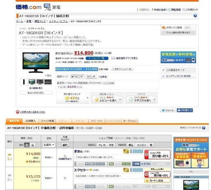Viewport: 211px width, 190px height.
Task: Expand the ショップ一覧 blue button
Action: [x=97, y=58]
